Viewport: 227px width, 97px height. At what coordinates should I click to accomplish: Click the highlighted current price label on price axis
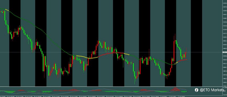coord(225,52)
